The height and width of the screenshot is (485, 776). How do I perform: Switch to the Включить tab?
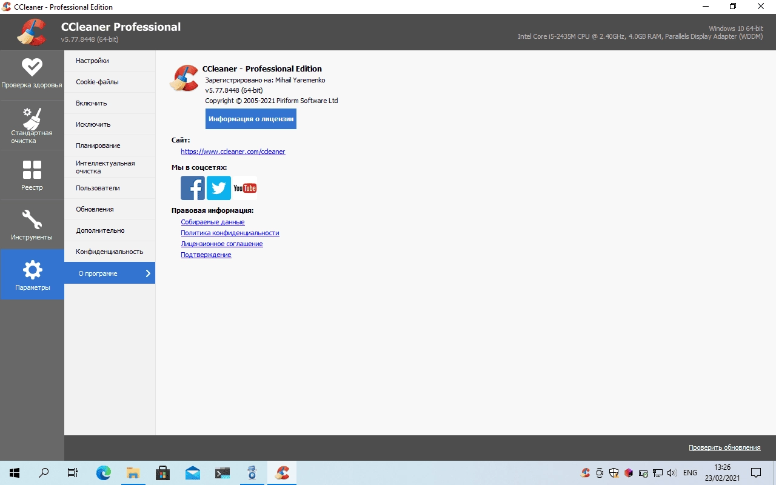(x=110, y=103)
